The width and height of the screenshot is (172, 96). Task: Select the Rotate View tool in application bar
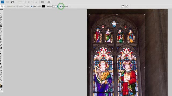click(x=37, y=2)
